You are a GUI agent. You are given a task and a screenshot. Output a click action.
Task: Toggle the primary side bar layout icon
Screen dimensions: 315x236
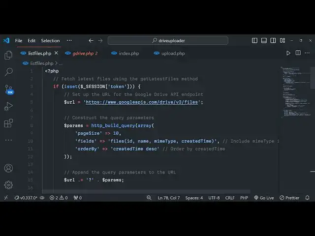click(x=254, y=40)
